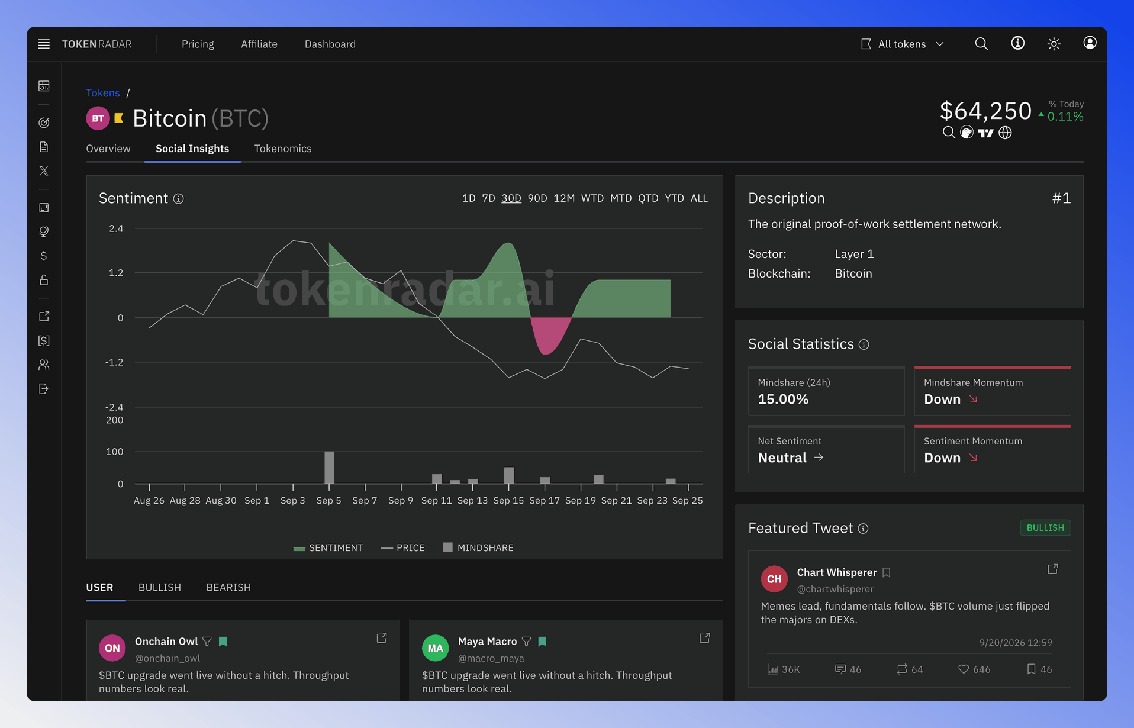The width and height of the screenshot is (1134, 728).
Task: Switch to the Tokenomics tab
Action: [x=283, y=149]
